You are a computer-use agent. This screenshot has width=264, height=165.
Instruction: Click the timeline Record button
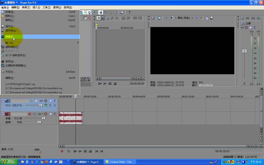click(62, 151)
